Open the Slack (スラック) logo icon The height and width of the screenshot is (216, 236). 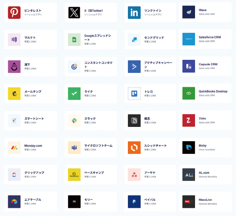point(74,120)
